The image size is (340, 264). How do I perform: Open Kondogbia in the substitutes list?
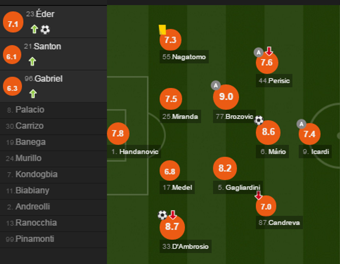[36, 174]
